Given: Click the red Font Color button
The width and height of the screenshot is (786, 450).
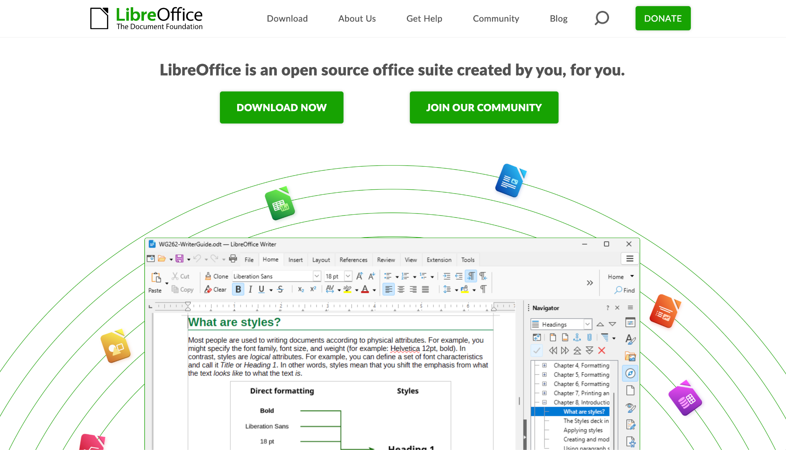Looking at the screenshot, I should pos(365,289).
